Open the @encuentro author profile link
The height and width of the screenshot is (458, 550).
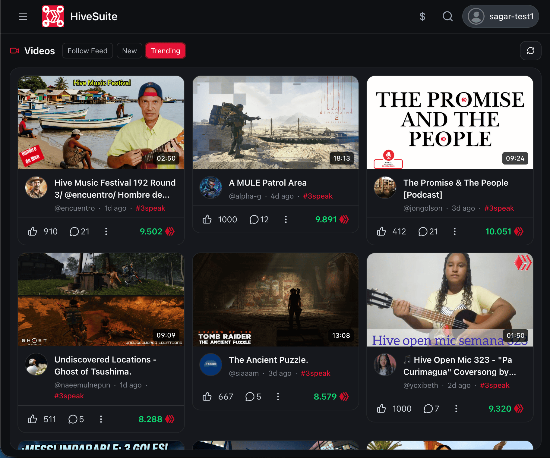click(74, 208)
